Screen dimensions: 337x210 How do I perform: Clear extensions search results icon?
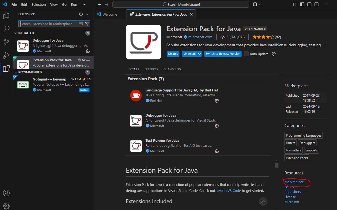coord(81,24)
